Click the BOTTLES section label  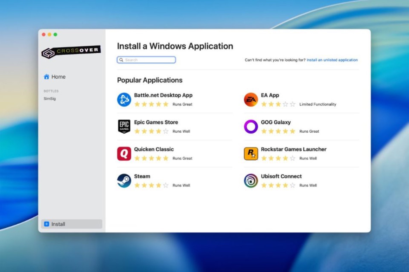pos(51,91)
